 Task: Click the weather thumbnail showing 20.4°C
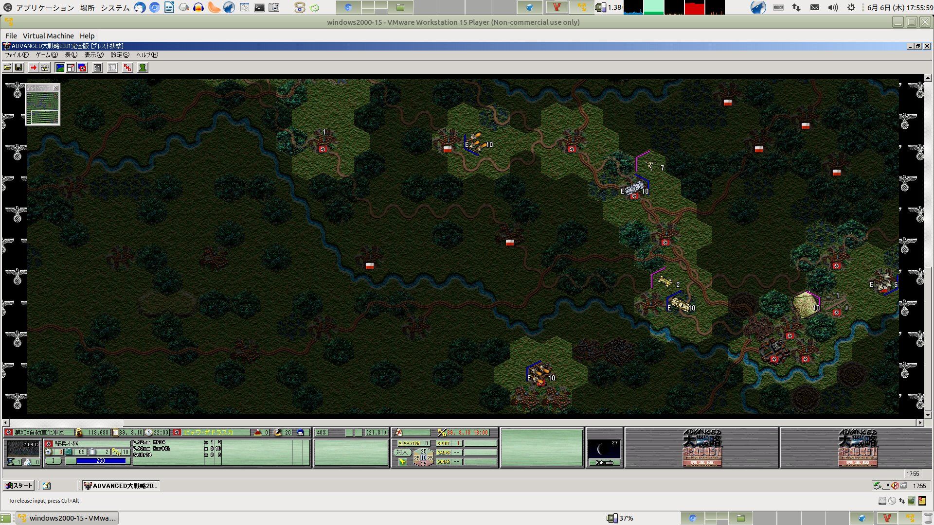[23, 448]
